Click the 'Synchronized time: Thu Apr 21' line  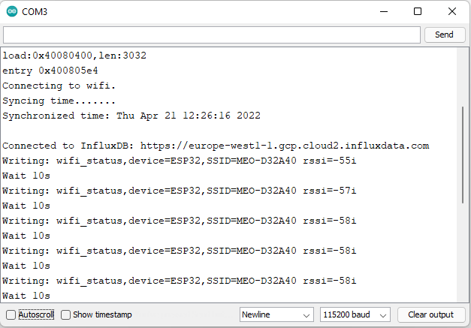pyautogui.click(x=131, y=116)
